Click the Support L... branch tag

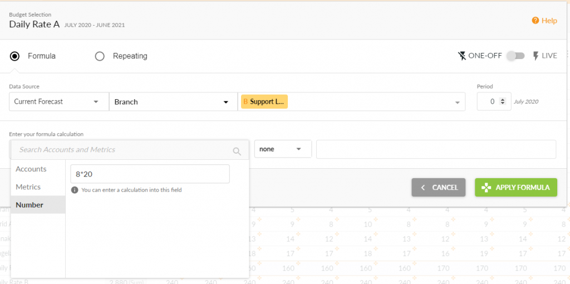[264, 101]
